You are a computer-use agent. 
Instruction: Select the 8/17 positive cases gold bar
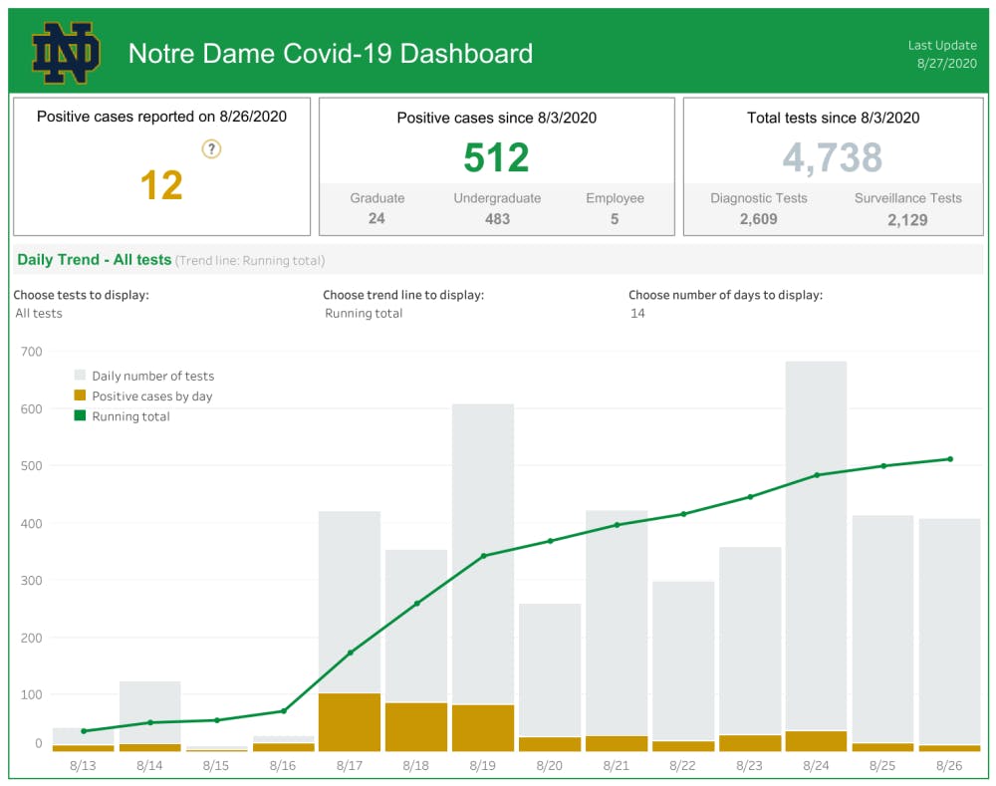pyautogui.click(x=350, y=722)
